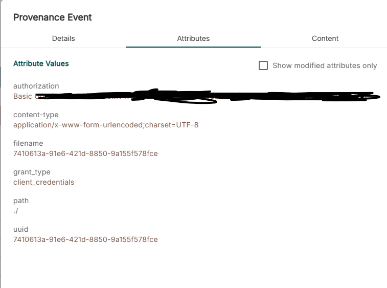Click the Attribute Values section heading

(41, 64)
